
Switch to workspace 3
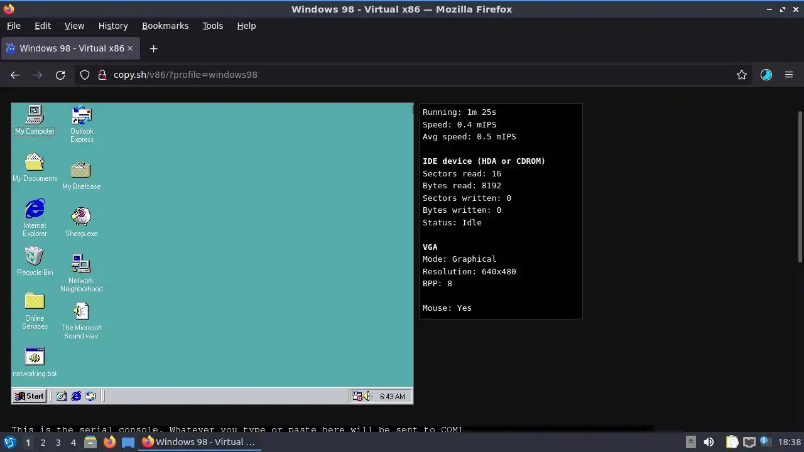point(58,442)
